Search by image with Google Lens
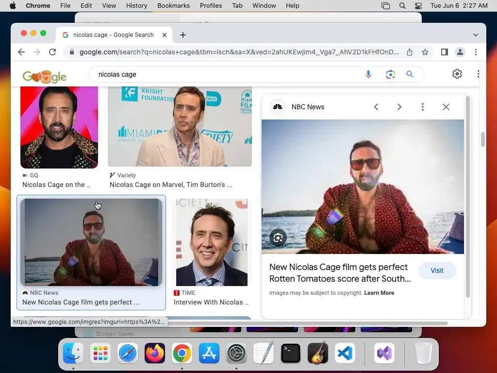Screen dimensions: 497x373 point(391,74)
